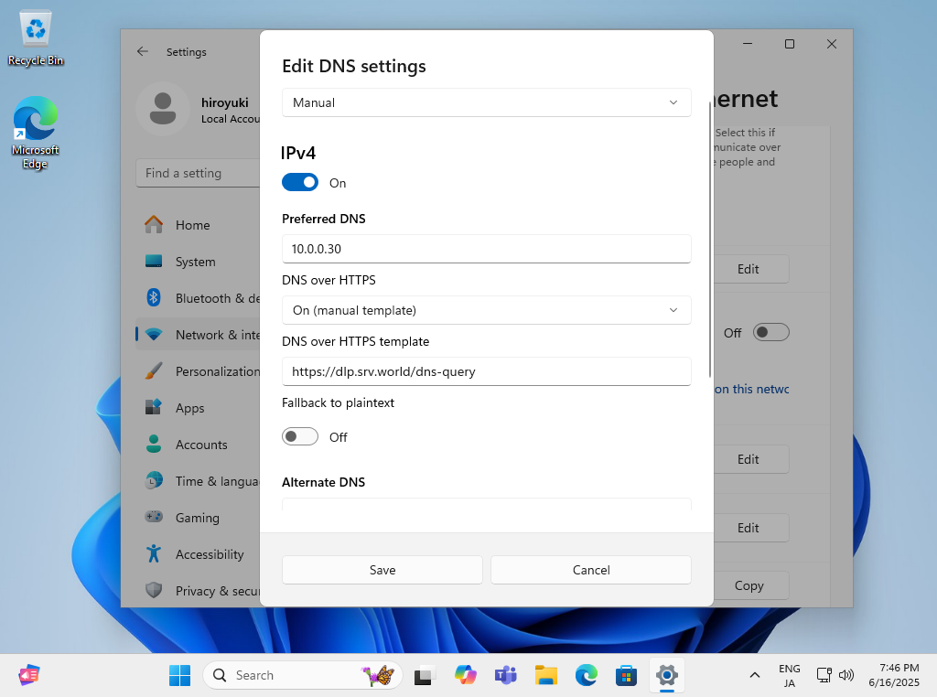Click the Accessibility icon in sidebar

[x=154, y=554]
